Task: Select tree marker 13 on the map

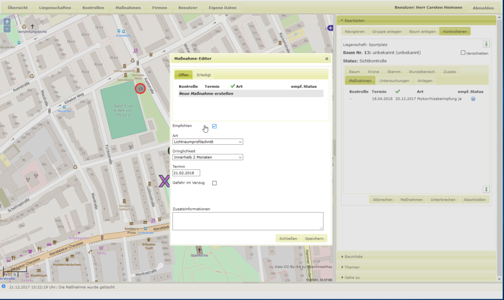Action: click(140, 89)
